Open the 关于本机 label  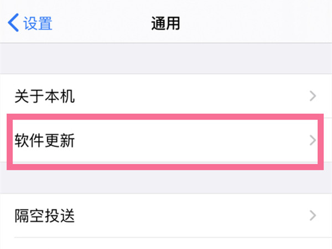click(x=45, y=96)
